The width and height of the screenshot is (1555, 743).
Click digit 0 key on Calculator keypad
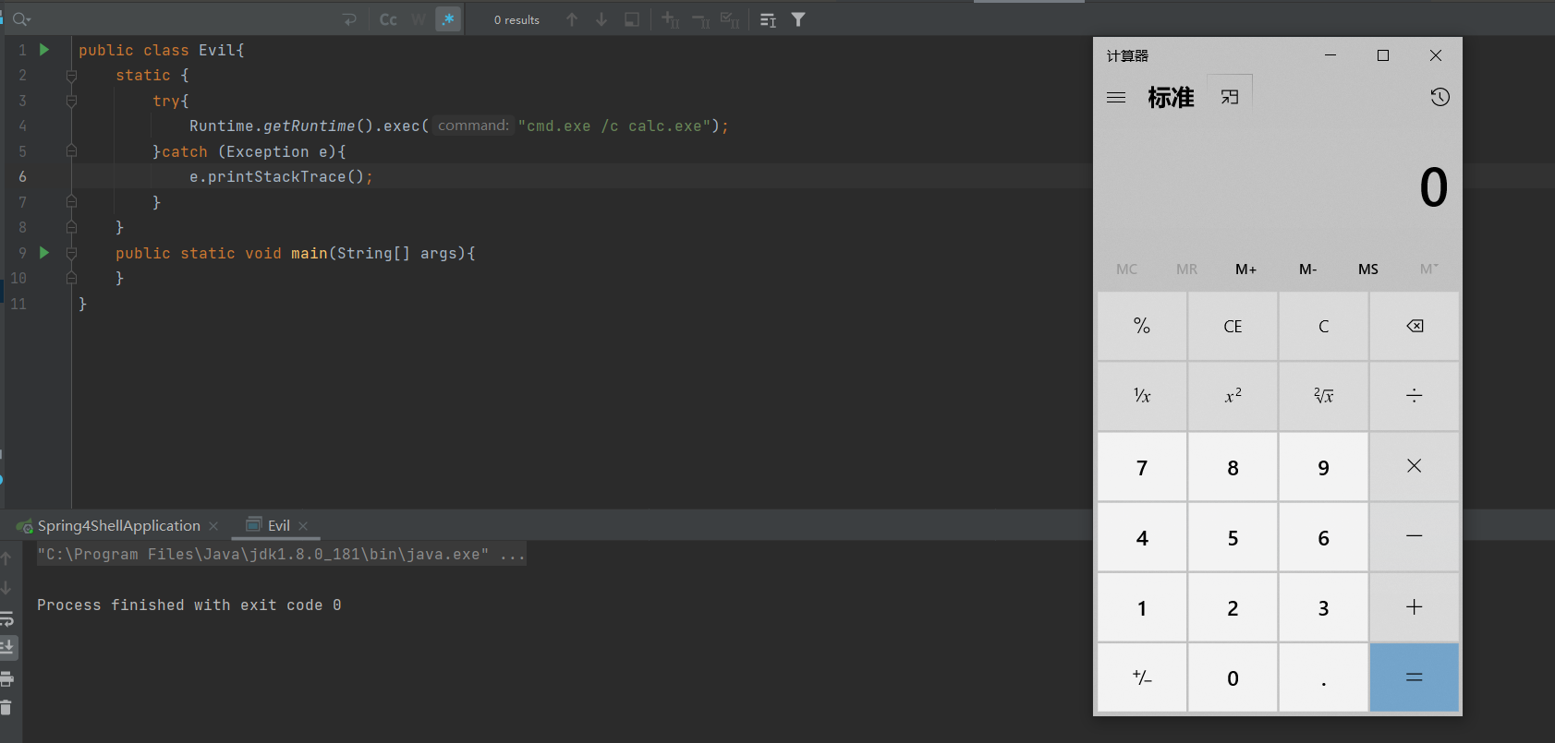point(1233,677)
